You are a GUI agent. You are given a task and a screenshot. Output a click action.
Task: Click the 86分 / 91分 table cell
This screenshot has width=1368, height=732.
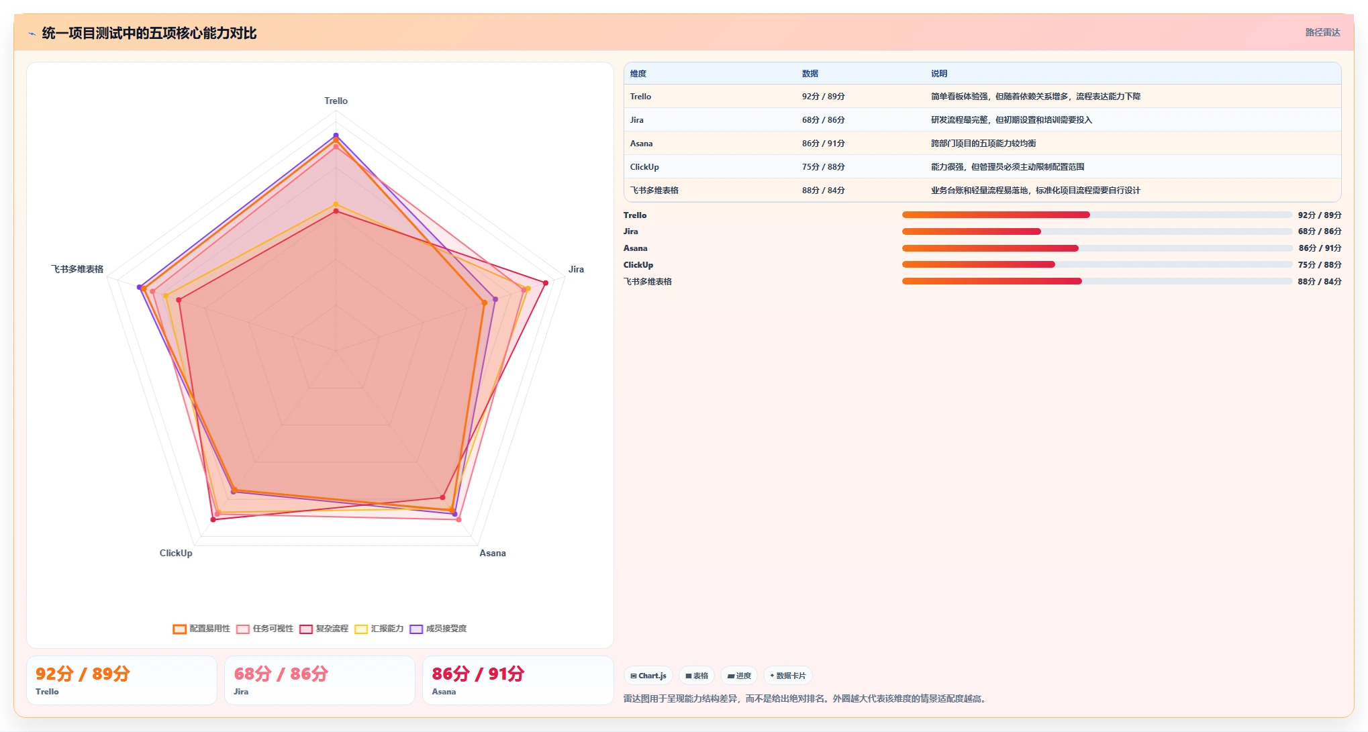[824, 144]
